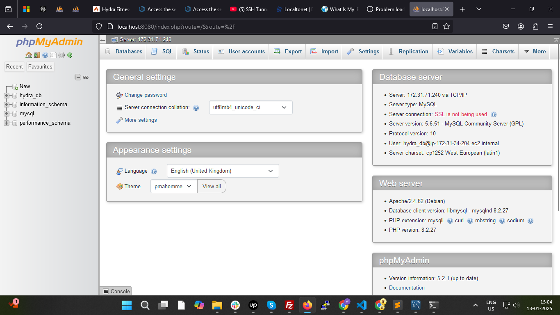The width and height of the screenshot is (560, 315).
Task: Click the help icon next to mbstring extension
Action: pos(502,221)
